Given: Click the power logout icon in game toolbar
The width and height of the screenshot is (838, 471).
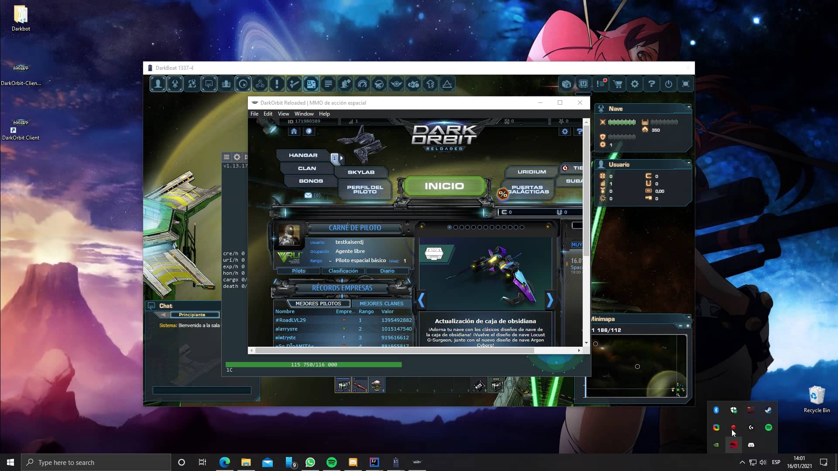Looking at the screenshot, I should (x=669, y=84).
